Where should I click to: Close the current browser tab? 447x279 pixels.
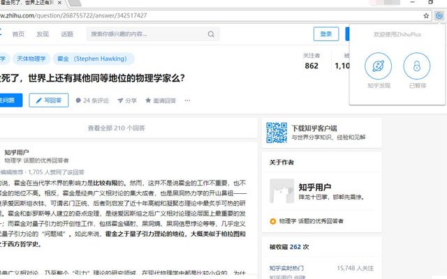click(x=59, y=3)
